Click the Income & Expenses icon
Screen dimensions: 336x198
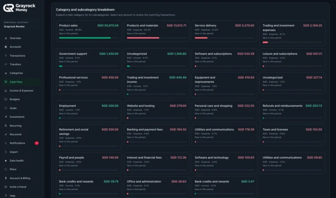point(6,91)
